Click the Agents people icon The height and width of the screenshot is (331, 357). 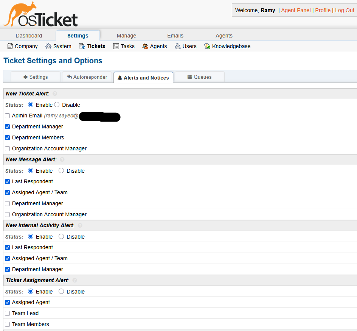(x=145, y=46)
